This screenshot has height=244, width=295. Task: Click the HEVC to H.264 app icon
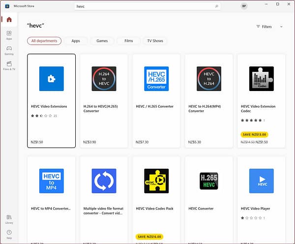(x=209, y=79)
